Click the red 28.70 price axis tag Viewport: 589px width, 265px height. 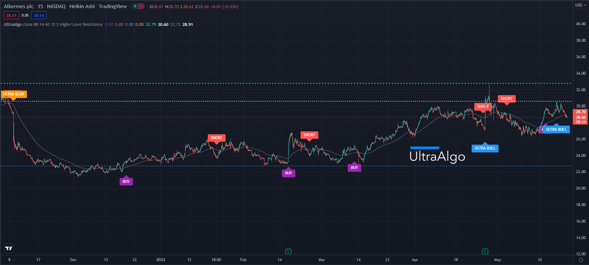point(581,112)
